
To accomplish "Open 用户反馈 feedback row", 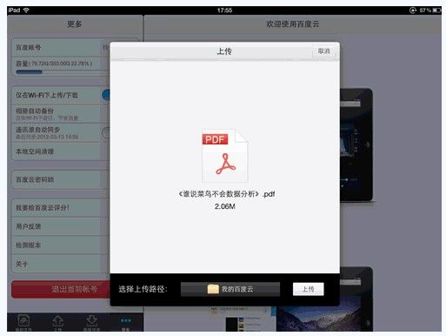I will click(60, 226).
